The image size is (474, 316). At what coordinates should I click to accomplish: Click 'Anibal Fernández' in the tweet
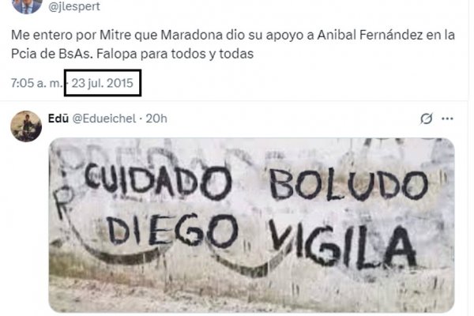pos(370,35)
